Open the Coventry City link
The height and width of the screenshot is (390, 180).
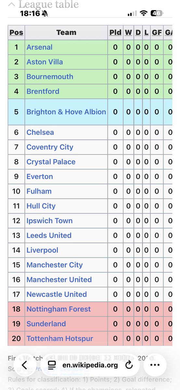point(50,147)
